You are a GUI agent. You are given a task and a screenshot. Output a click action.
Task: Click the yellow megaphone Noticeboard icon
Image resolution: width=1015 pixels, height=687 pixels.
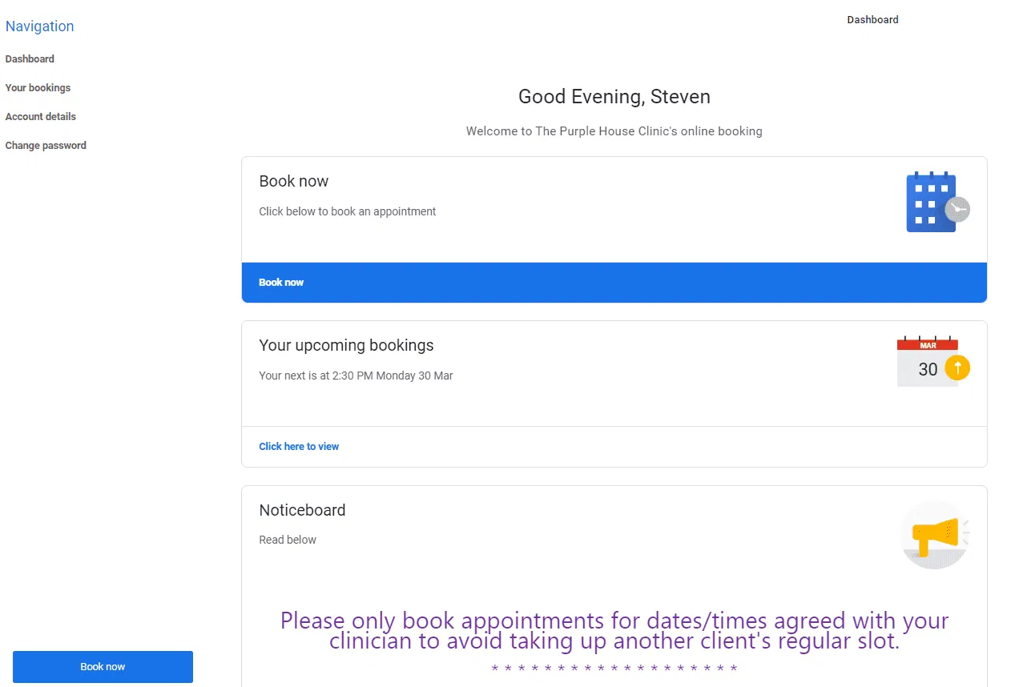tap(935, 535)
